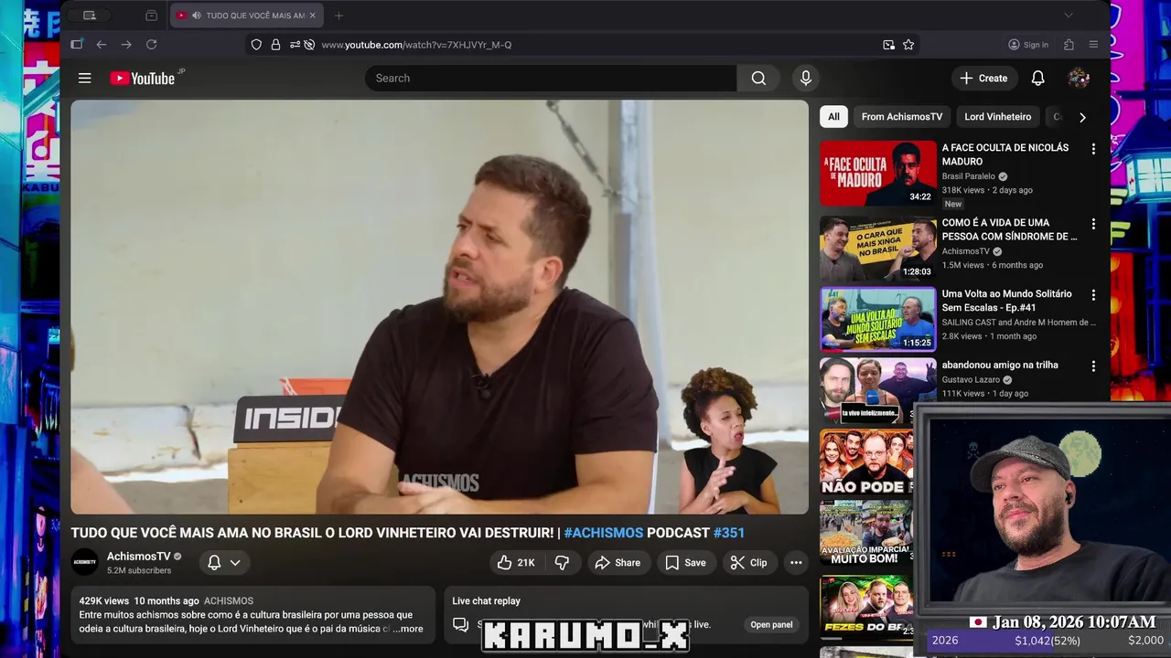Open video titled abandonou amigo na trilha

(1000, 366)
